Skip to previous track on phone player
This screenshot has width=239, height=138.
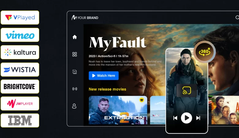(175, 118)
